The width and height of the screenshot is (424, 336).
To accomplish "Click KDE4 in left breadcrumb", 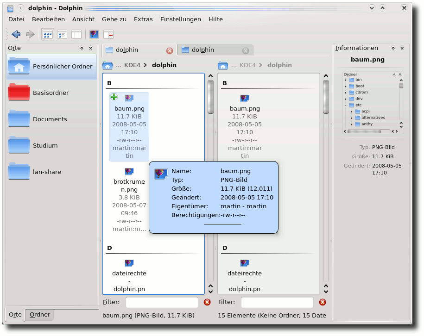I will click(132, 65).
